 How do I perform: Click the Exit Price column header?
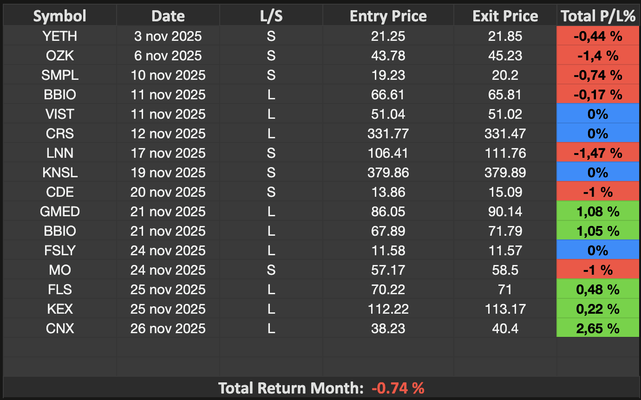[x=505, y=16]
